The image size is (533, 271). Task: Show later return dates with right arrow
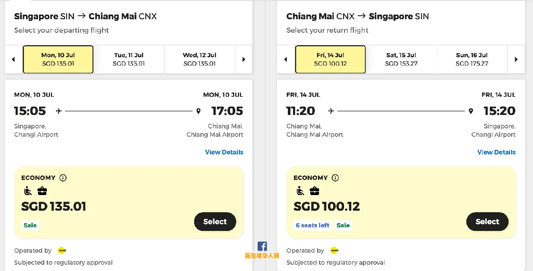(x=516, y=59)
